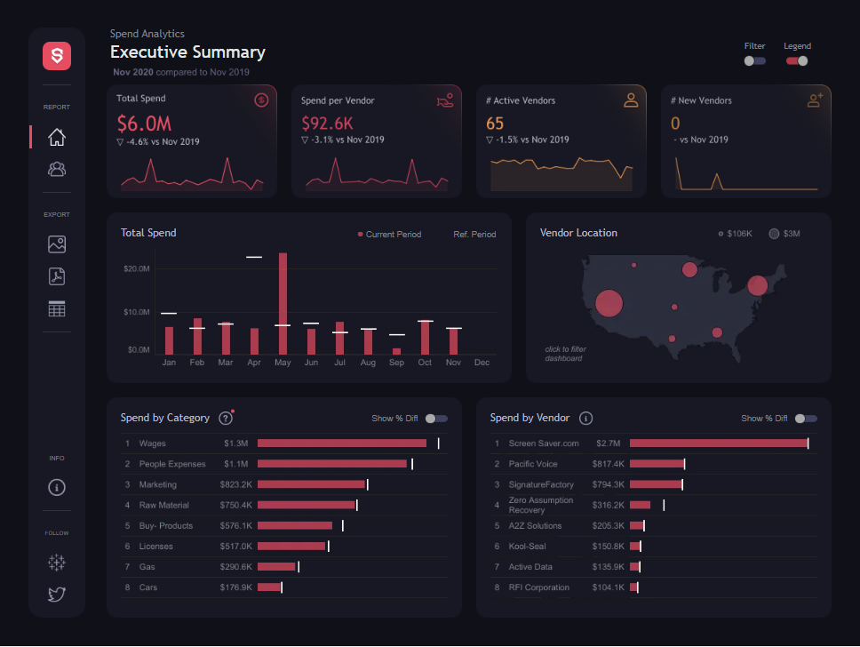860x647 pixels.
Task: Export data as table crosstab icon
Action: coord(57,309)
